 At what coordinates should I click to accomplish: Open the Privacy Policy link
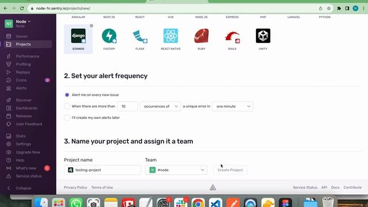point(75,187)
